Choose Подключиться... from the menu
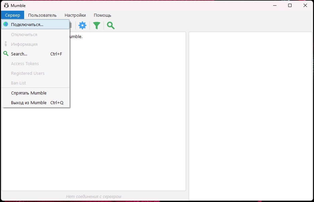Viewport: 314px width, 202px height. 36,25
